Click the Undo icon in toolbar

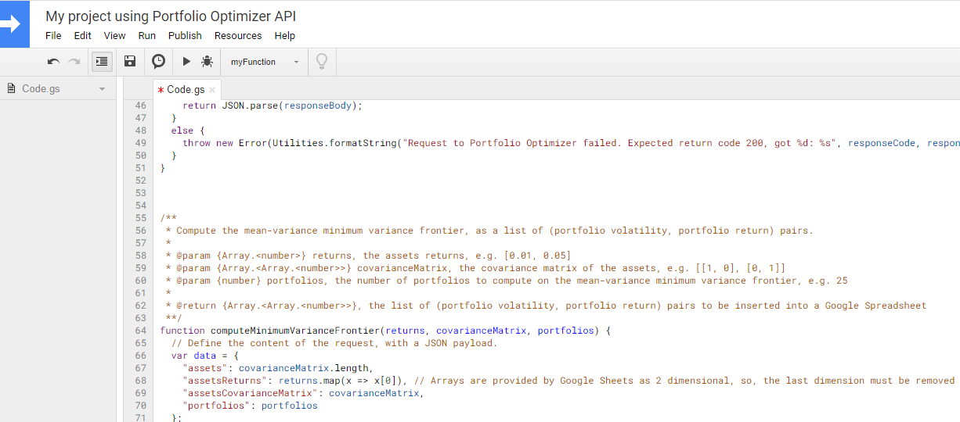point(53,62)
